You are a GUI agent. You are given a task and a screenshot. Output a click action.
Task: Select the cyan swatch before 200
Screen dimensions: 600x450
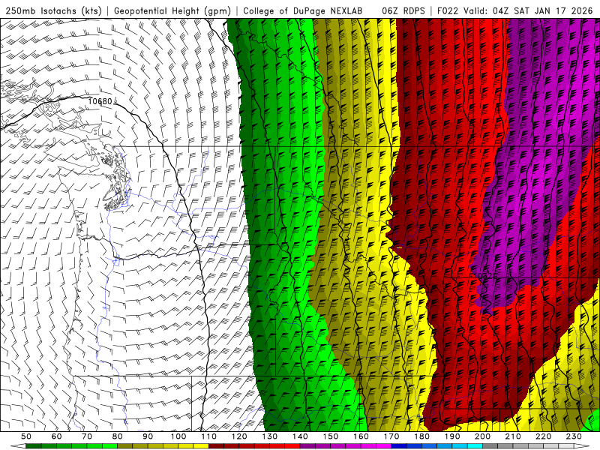[475, 445]
